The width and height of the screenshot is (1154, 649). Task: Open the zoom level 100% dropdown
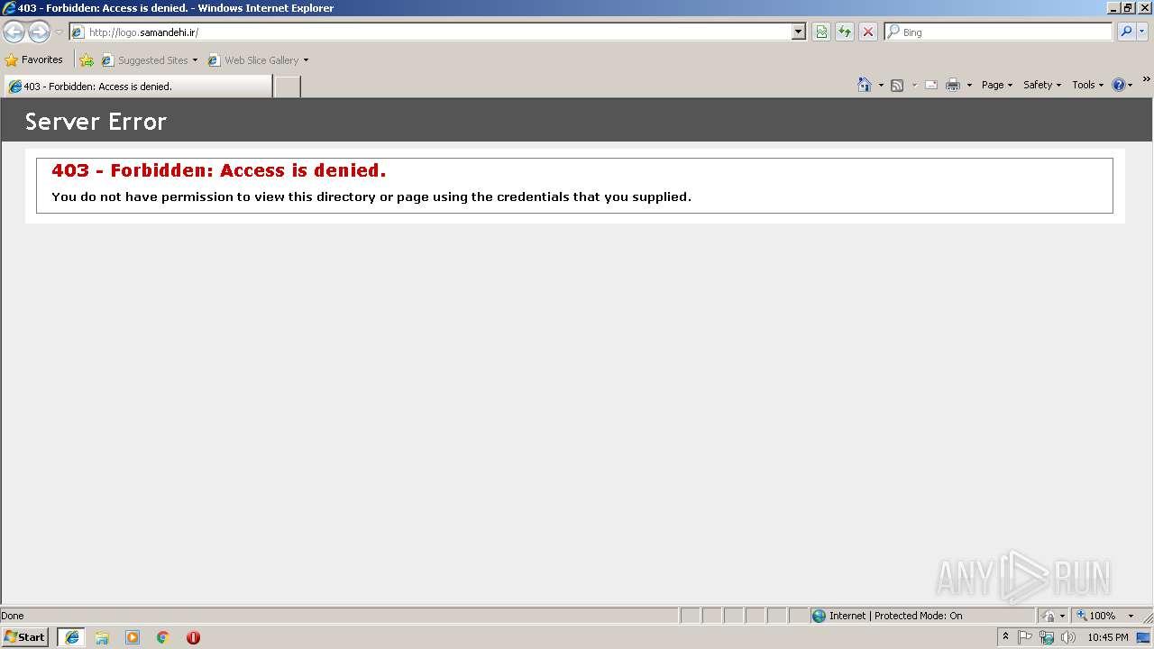tap(1130, 616)
